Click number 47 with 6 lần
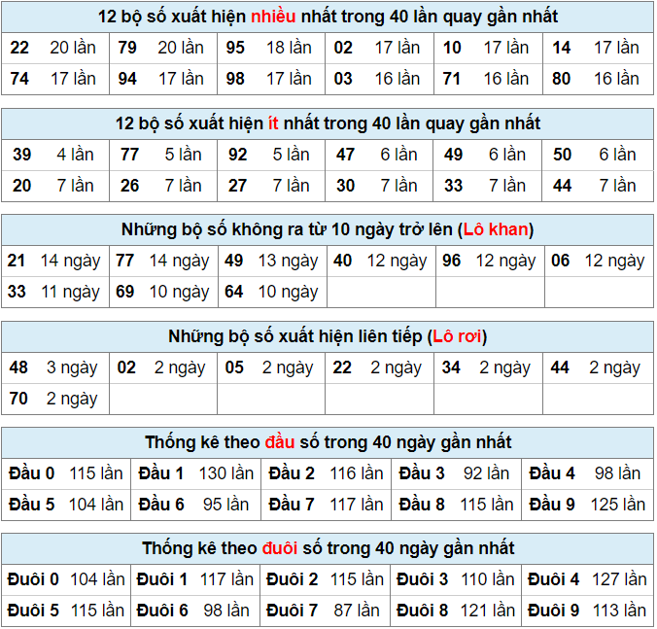 pos(379,155)
